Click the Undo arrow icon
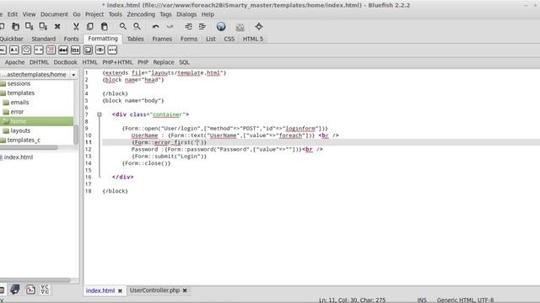 (x=155, y=26)
